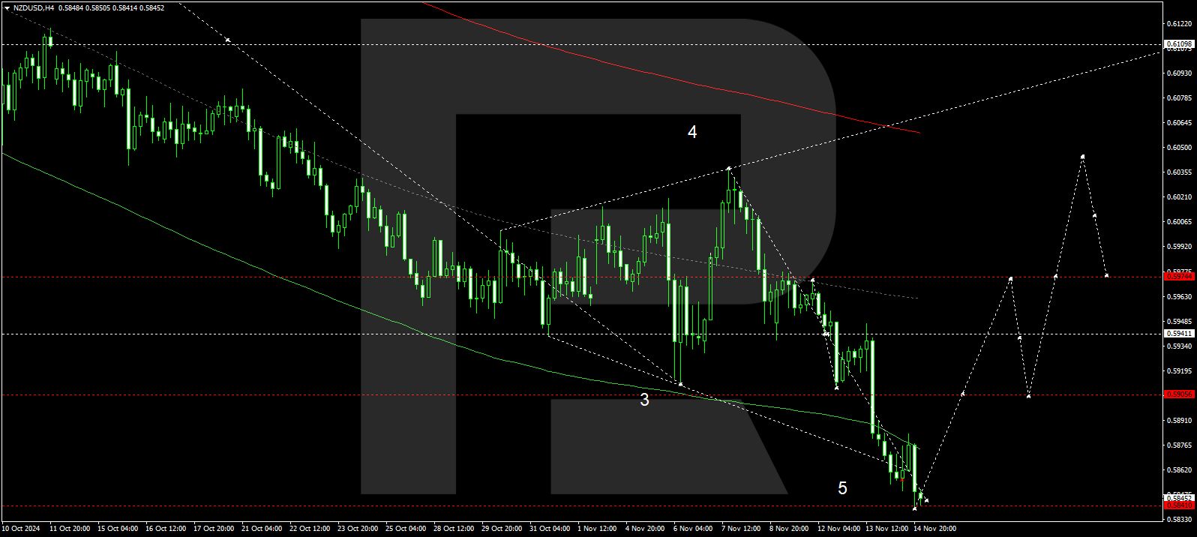The image size is (1197, 537).
Task: Click the 11 Oct 20:00 time label
Action: 70,529
